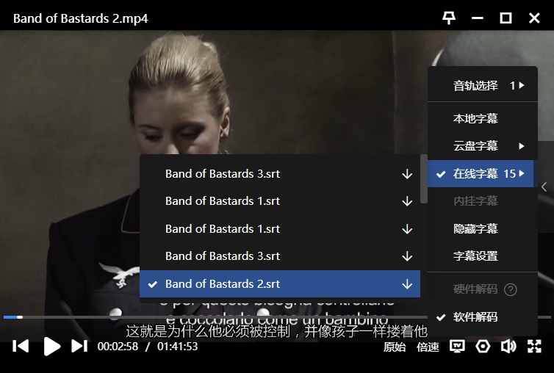Enable 软件解码 software decoding
The width and height of the screenshot is (554, 373).
click(x=475, y=317)
